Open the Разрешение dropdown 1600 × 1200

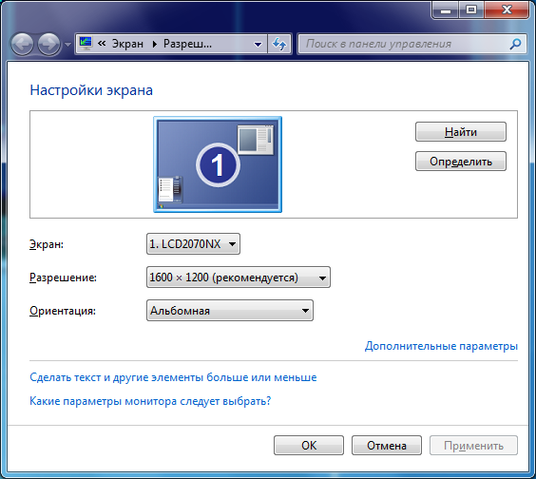pyautogui.click(x=239, y=277)
